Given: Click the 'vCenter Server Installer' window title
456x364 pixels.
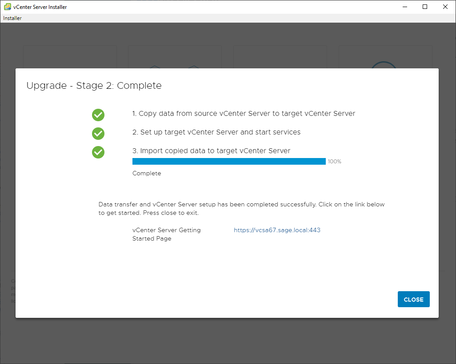Looking at the screenshot, I should tap(40, 7).
